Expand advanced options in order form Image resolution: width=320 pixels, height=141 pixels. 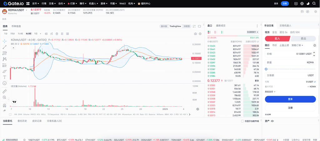pyautogui.click(x=270, y=92)
